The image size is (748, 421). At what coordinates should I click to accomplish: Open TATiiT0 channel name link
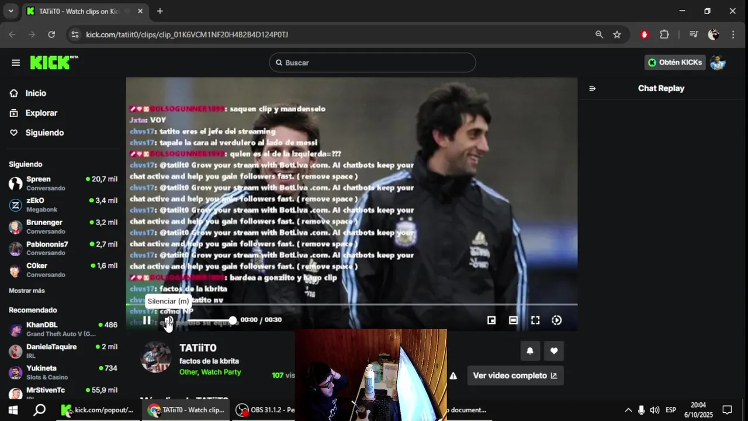click(198, 348)
